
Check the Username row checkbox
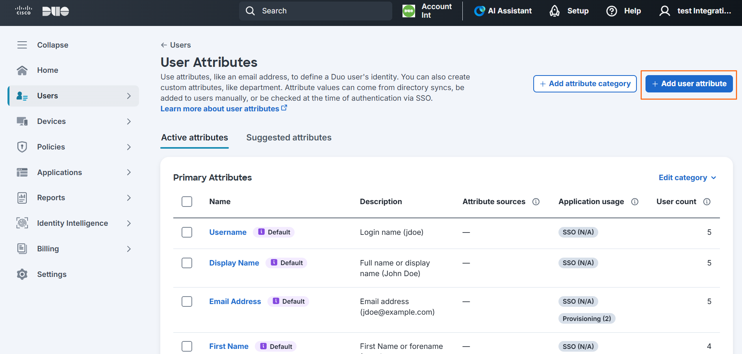(187, 232)
